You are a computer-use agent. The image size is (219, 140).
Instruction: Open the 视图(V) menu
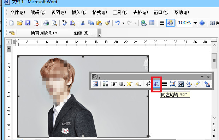click(59, 12)
